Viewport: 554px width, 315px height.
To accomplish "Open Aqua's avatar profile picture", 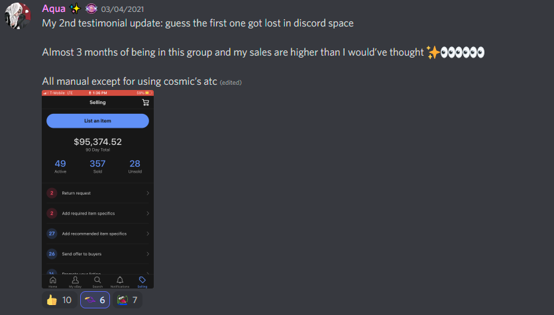I will 18,16.
